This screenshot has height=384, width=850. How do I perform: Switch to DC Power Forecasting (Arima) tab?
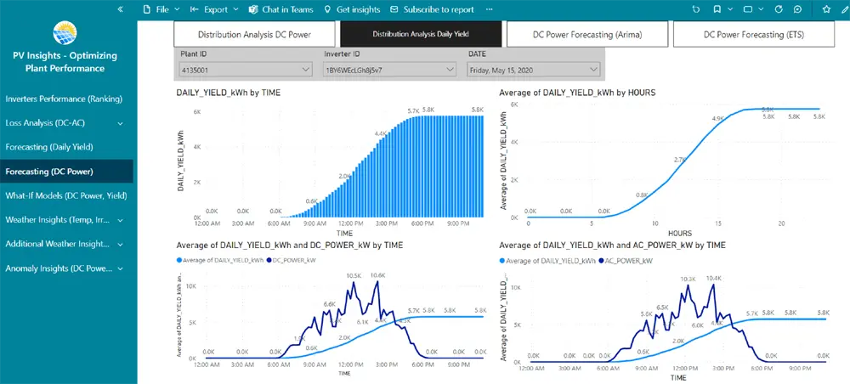[587, 35]
